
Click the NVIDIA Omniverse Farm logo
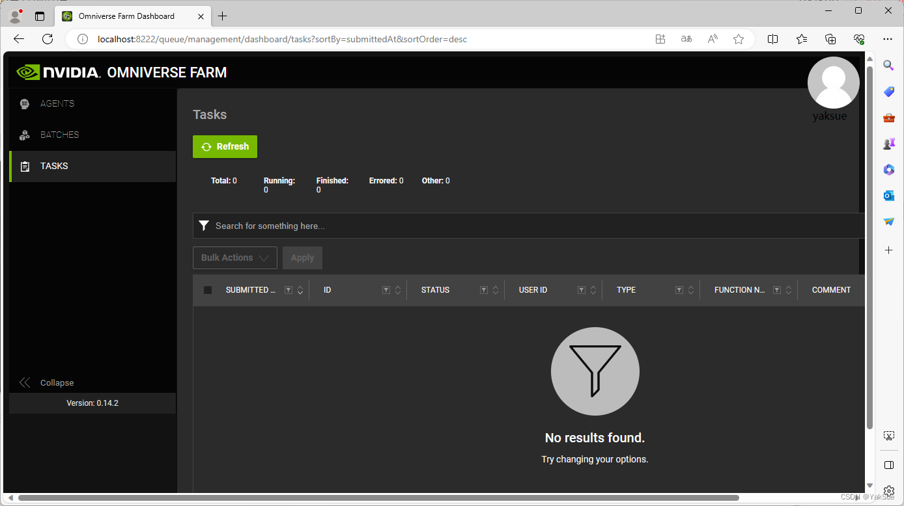coord(122,72)
